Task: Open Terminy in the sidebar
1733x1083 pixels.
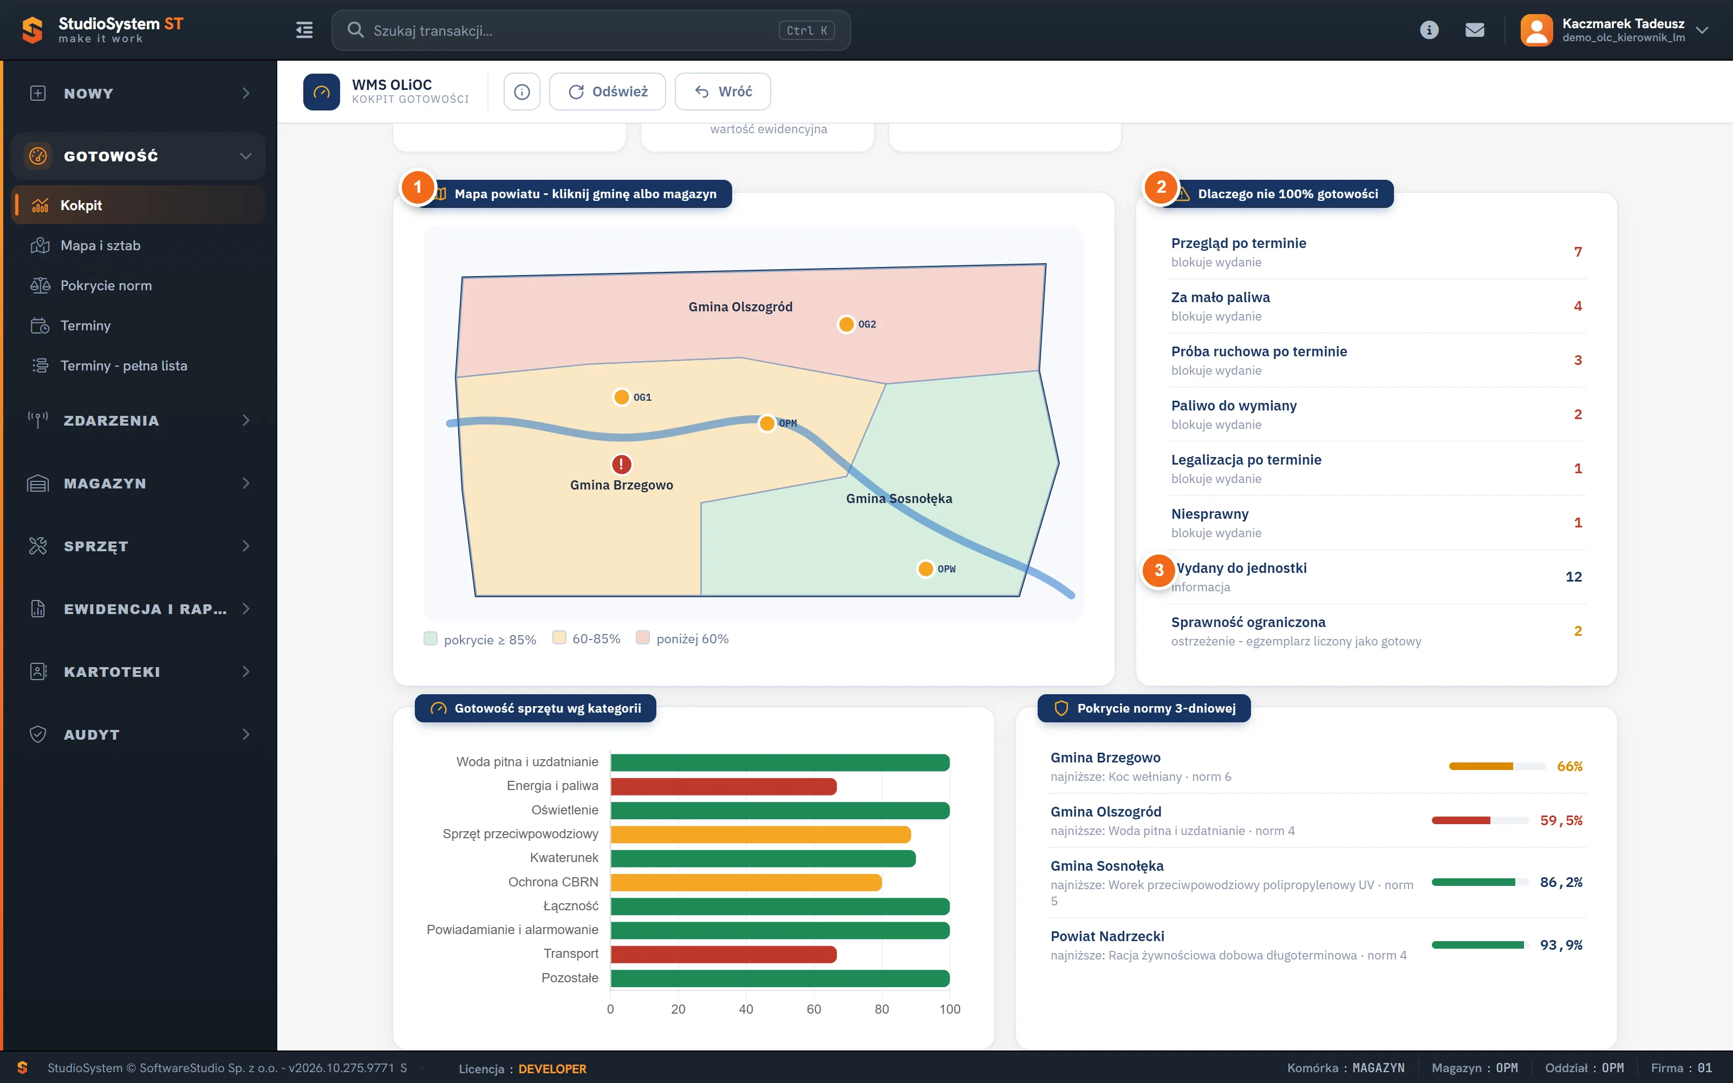Action: [x=138, y=326]
